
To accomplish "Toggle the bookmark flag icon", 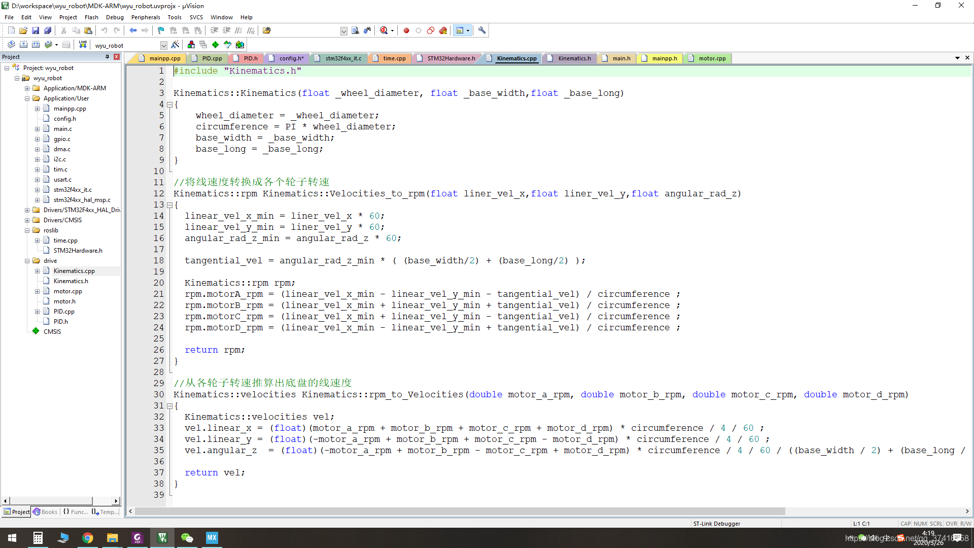I will [x=161, y=30].
